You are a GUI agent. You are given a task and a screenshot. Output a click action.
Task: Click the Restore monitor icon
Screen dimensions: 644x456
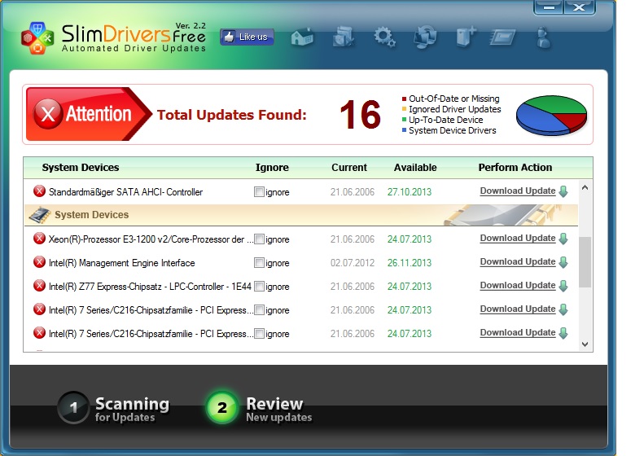coord(425,37)
